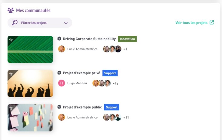
Task: Show +12 more members of Projet d'exemple privé
Action: [115, 83]
